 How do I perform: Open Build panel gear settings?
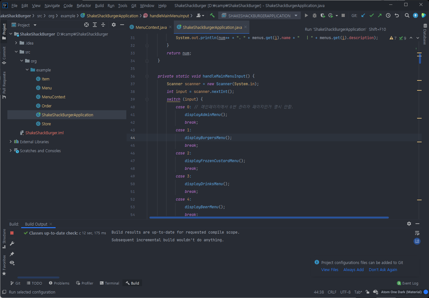[x=409, y=224]
